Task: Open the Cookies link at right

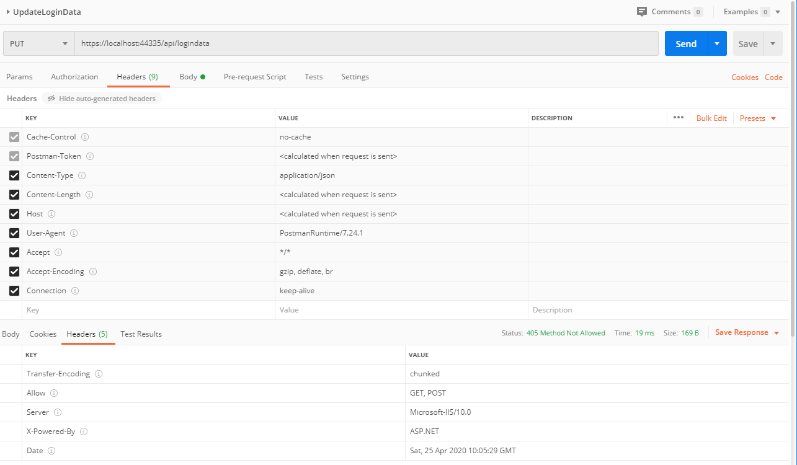Action: (745, 77)
